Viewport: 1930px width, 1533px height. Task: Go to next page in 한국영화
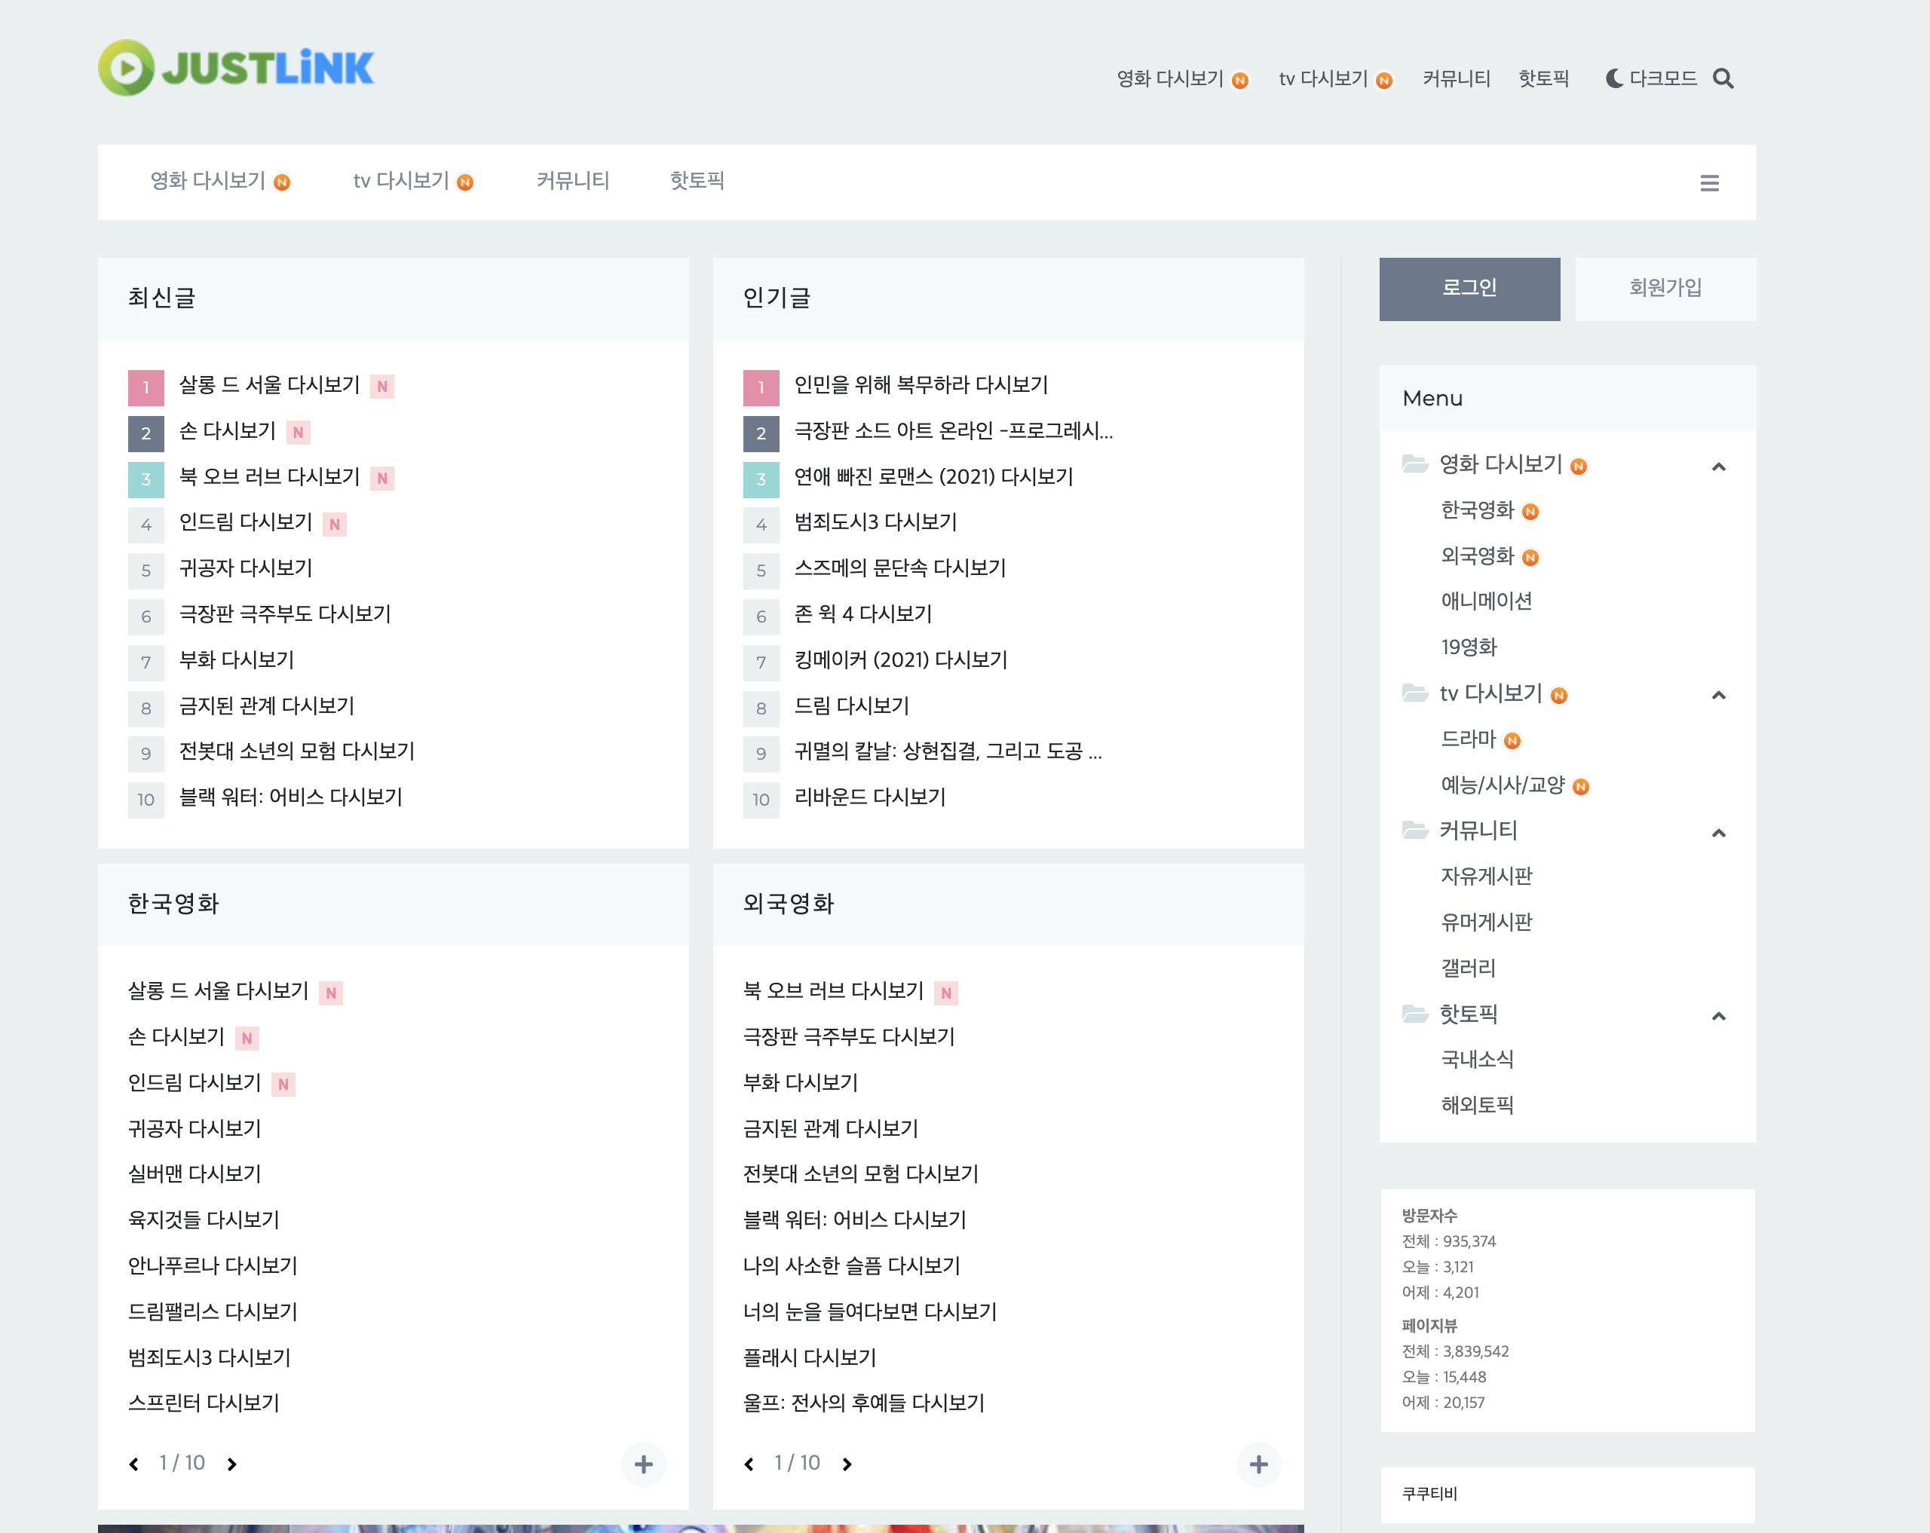click(x=232, y=1464)
